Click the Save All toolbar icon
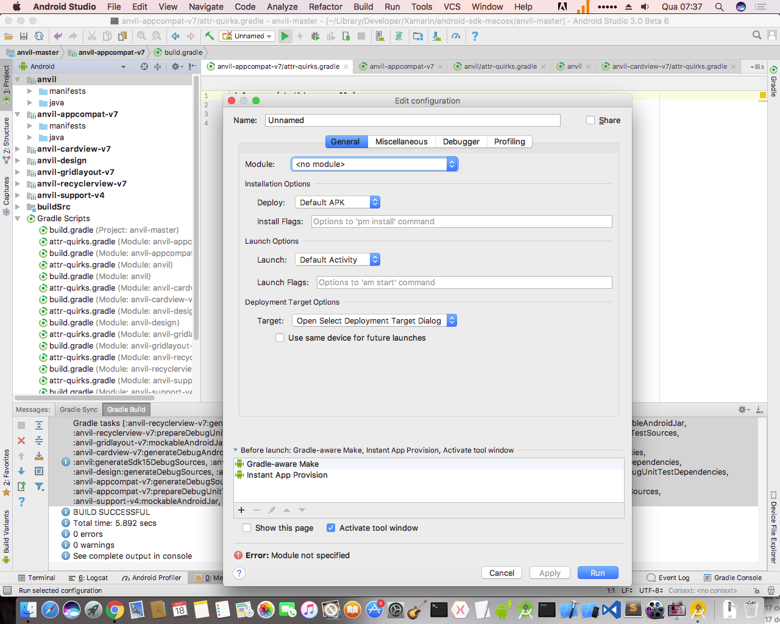 24,36
